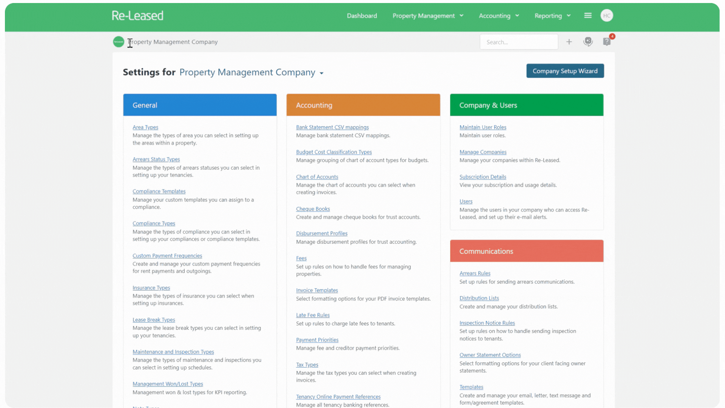
Task: Open Tenancy Online Payment References
Action: [338, 397]
